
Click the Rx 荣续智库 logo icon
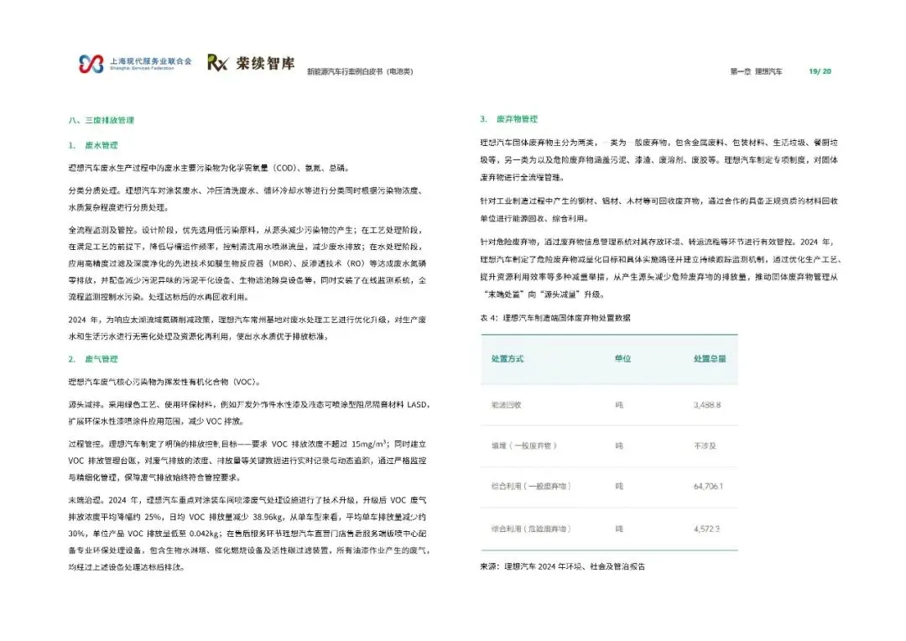pos(218,63)
